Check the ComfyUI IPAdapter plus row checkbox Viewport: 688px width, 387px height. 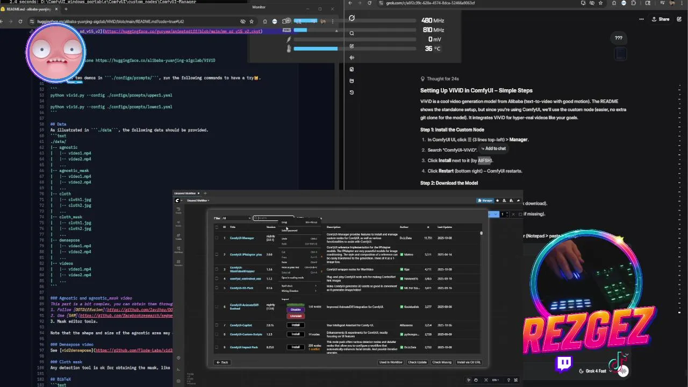[217, 254]
